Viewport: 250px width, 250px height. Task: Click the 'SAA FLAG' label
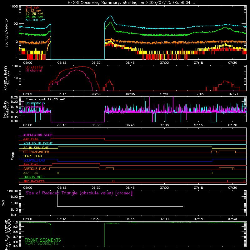pyautogui.click(x=31, y=164)
